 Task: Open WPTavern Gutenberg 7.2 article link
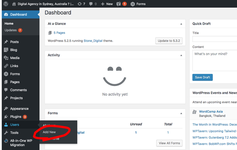[x=215, y=138]
